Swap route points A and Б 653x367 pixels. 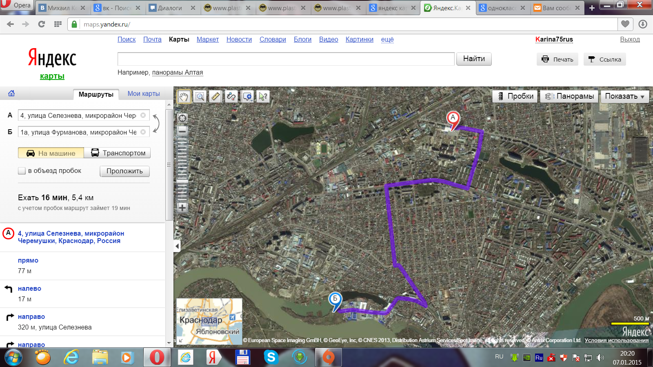click(x=156, y=124)
